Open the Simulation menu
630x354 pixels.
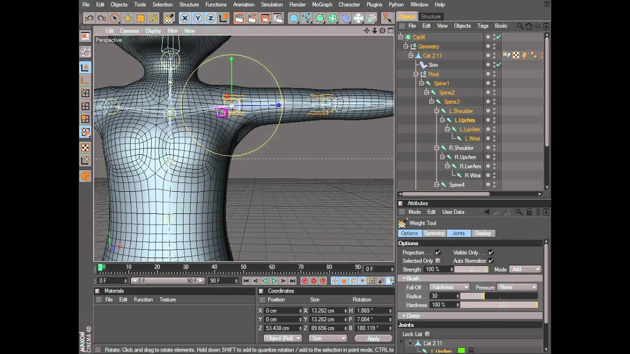point(272,4)
